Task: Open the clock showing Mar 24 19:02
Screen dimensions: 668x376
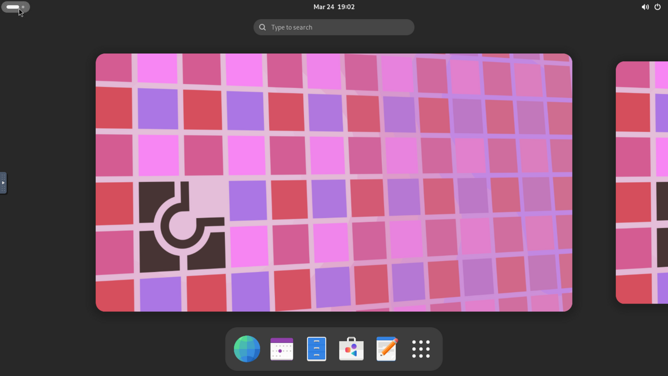Action: [334, 7]
